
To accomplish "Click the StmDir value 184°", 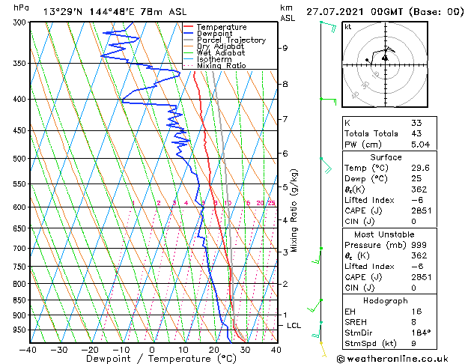I will coord(421,333).
